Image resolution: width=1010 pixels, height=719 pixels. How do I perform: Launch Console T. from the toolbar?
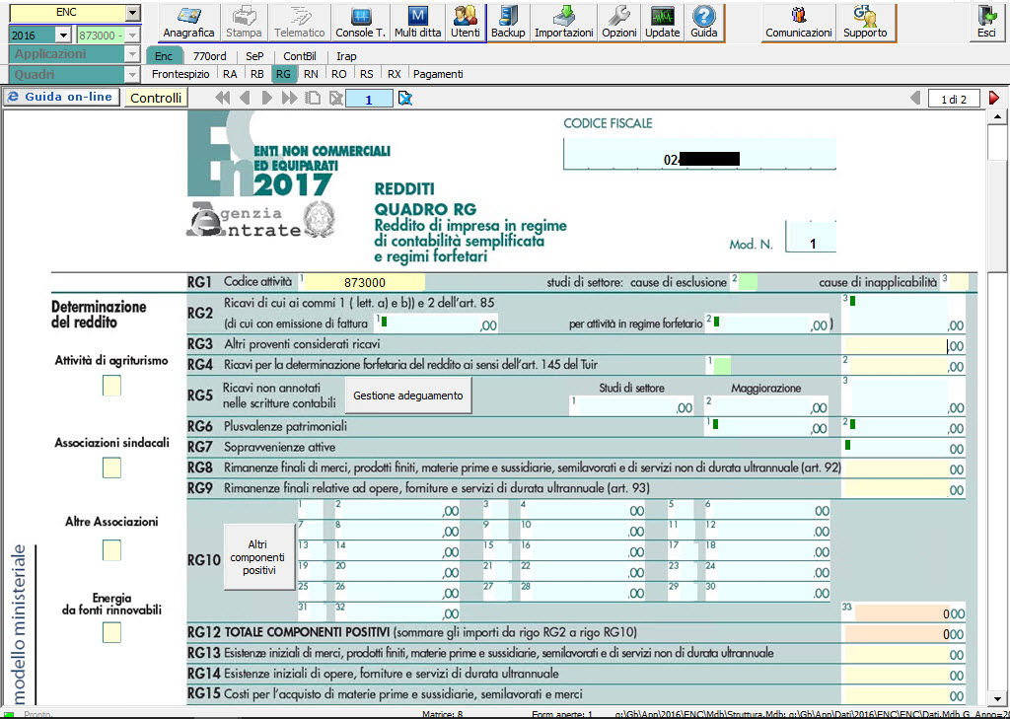360,23
